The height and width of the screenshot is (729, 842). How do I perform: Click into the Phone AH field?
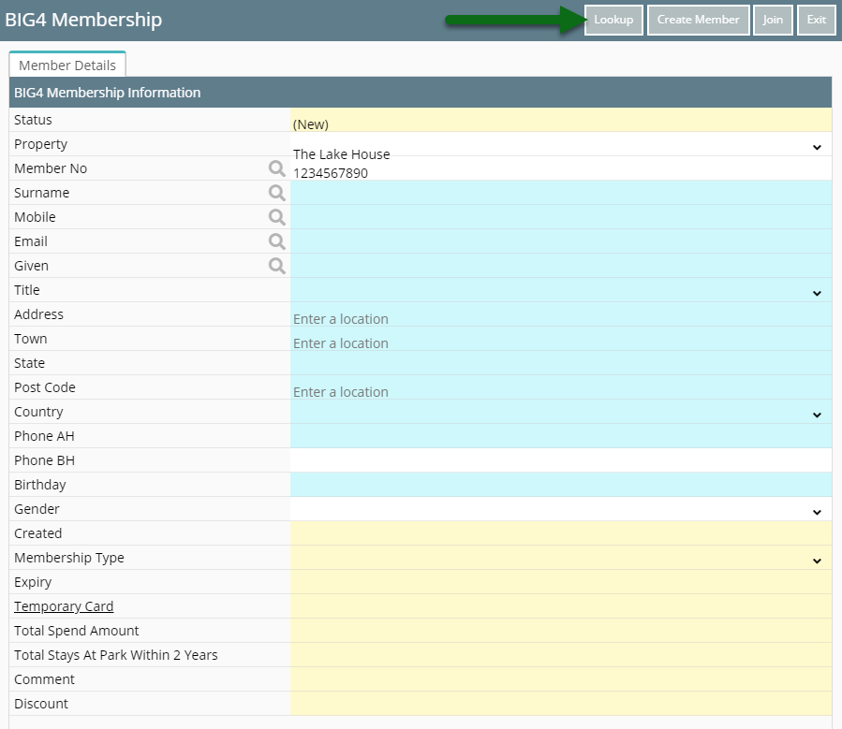(561, 436)
